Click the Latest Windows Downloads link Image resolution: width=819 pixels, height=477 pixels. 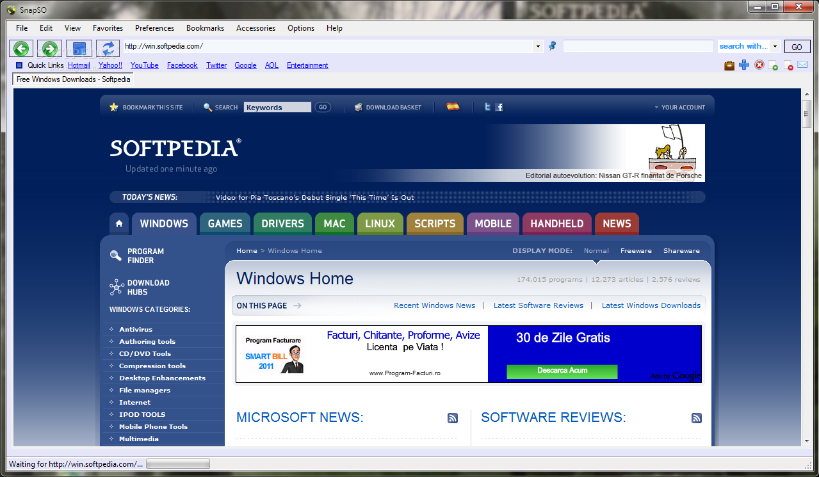tap(651, 305)
